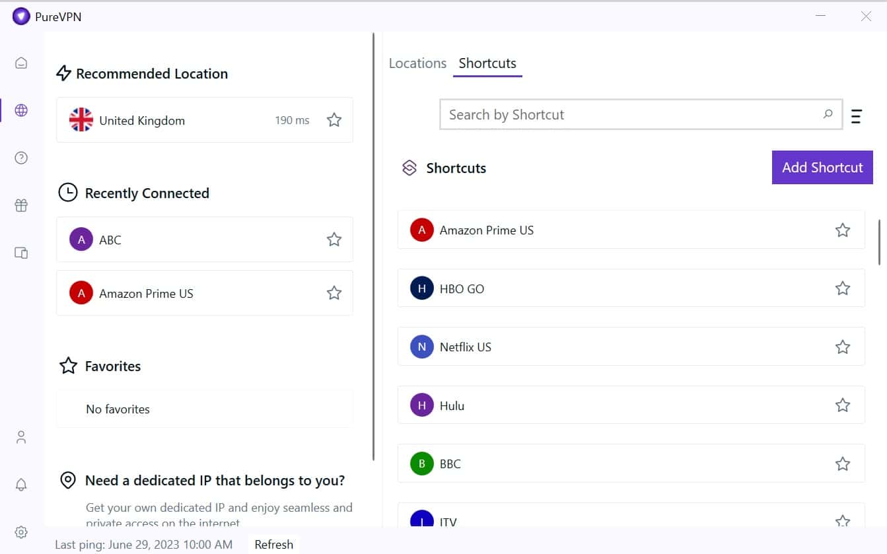Focus the Search by Shortcut field
Screen dimensions: 887x554
[641, 114]
